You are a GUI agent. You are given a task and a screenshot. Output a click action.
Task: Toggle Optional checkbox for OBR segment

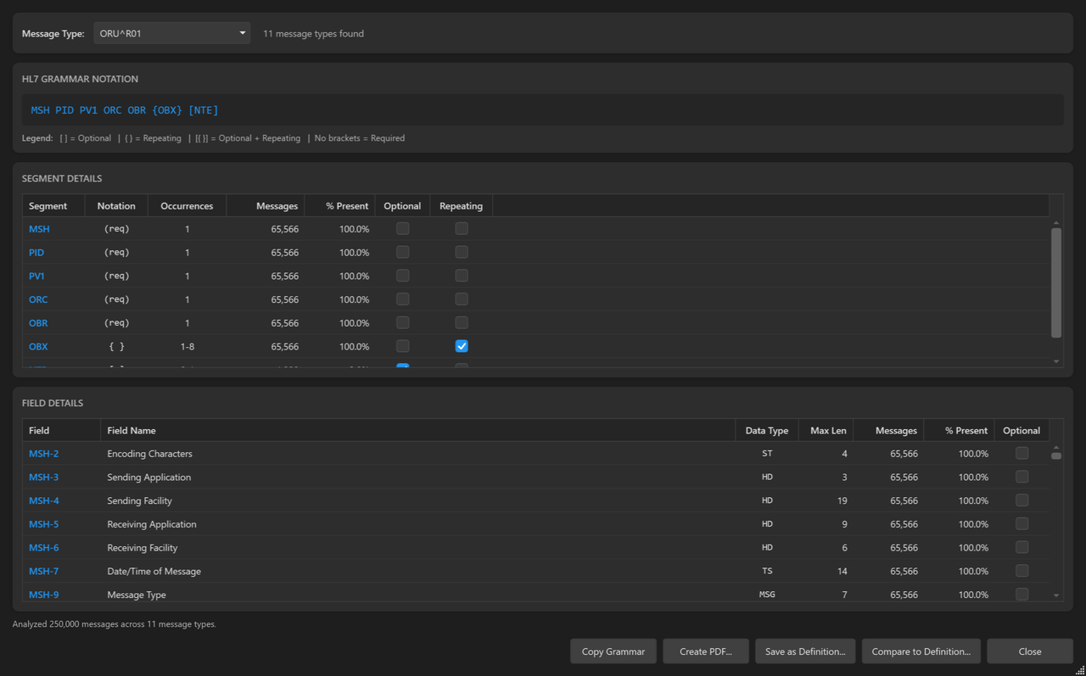pyautogui.click(x=403, y=322)
